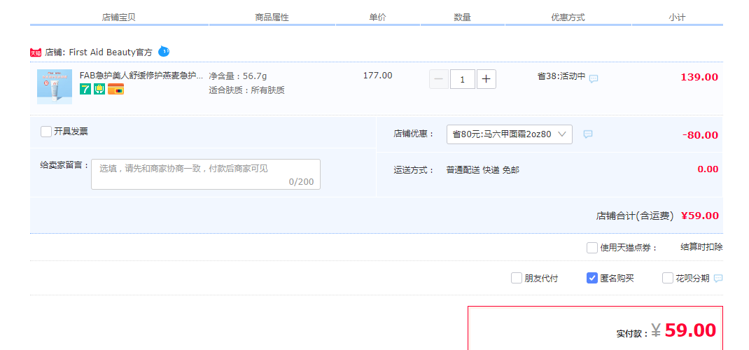749x350 pixels.
Task: Open the comment icon beside 店铺优惠 dropdown
Action: click(x=588, y=134)
